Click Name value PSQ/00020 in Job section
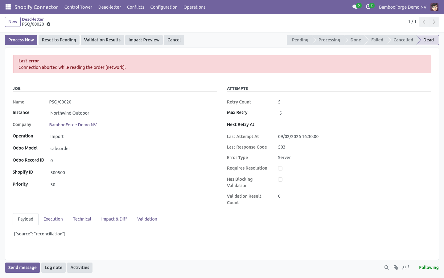This screenshot has height=278, width=444. (60, 102)
